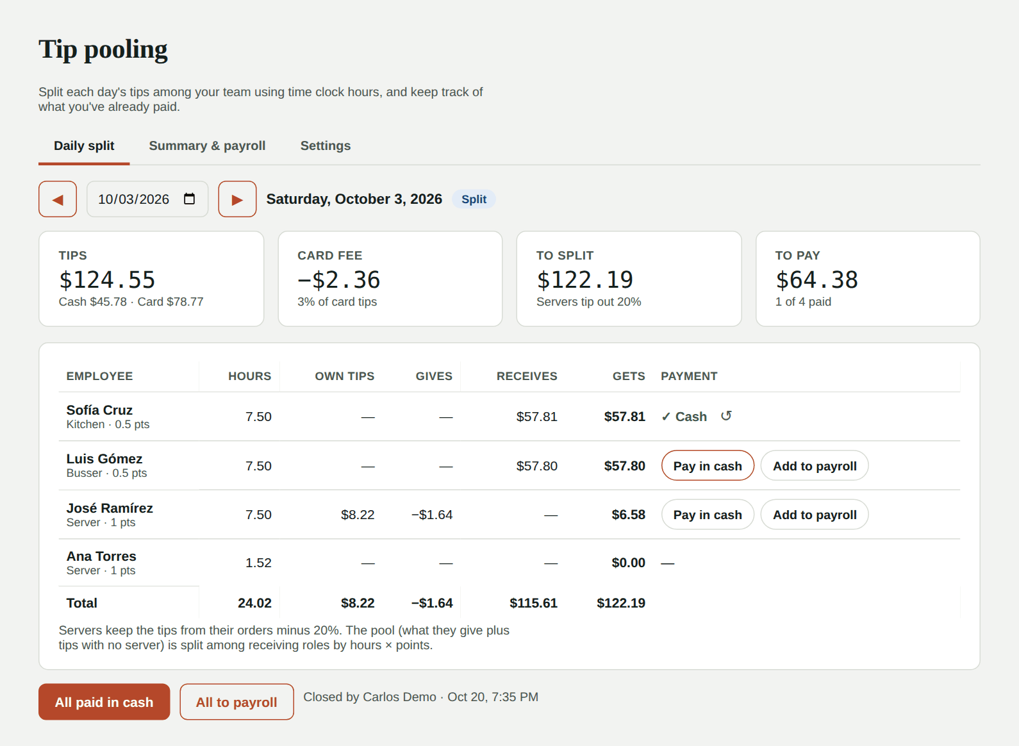The image size is (1019, 746).
Task: Click Ana Torres's 1.52 hours value
Action: point(258,563)
